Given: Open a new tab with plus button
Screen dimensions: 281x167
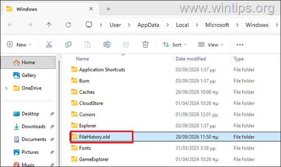Looking at the screenshot, I should (x=108, y=9).
